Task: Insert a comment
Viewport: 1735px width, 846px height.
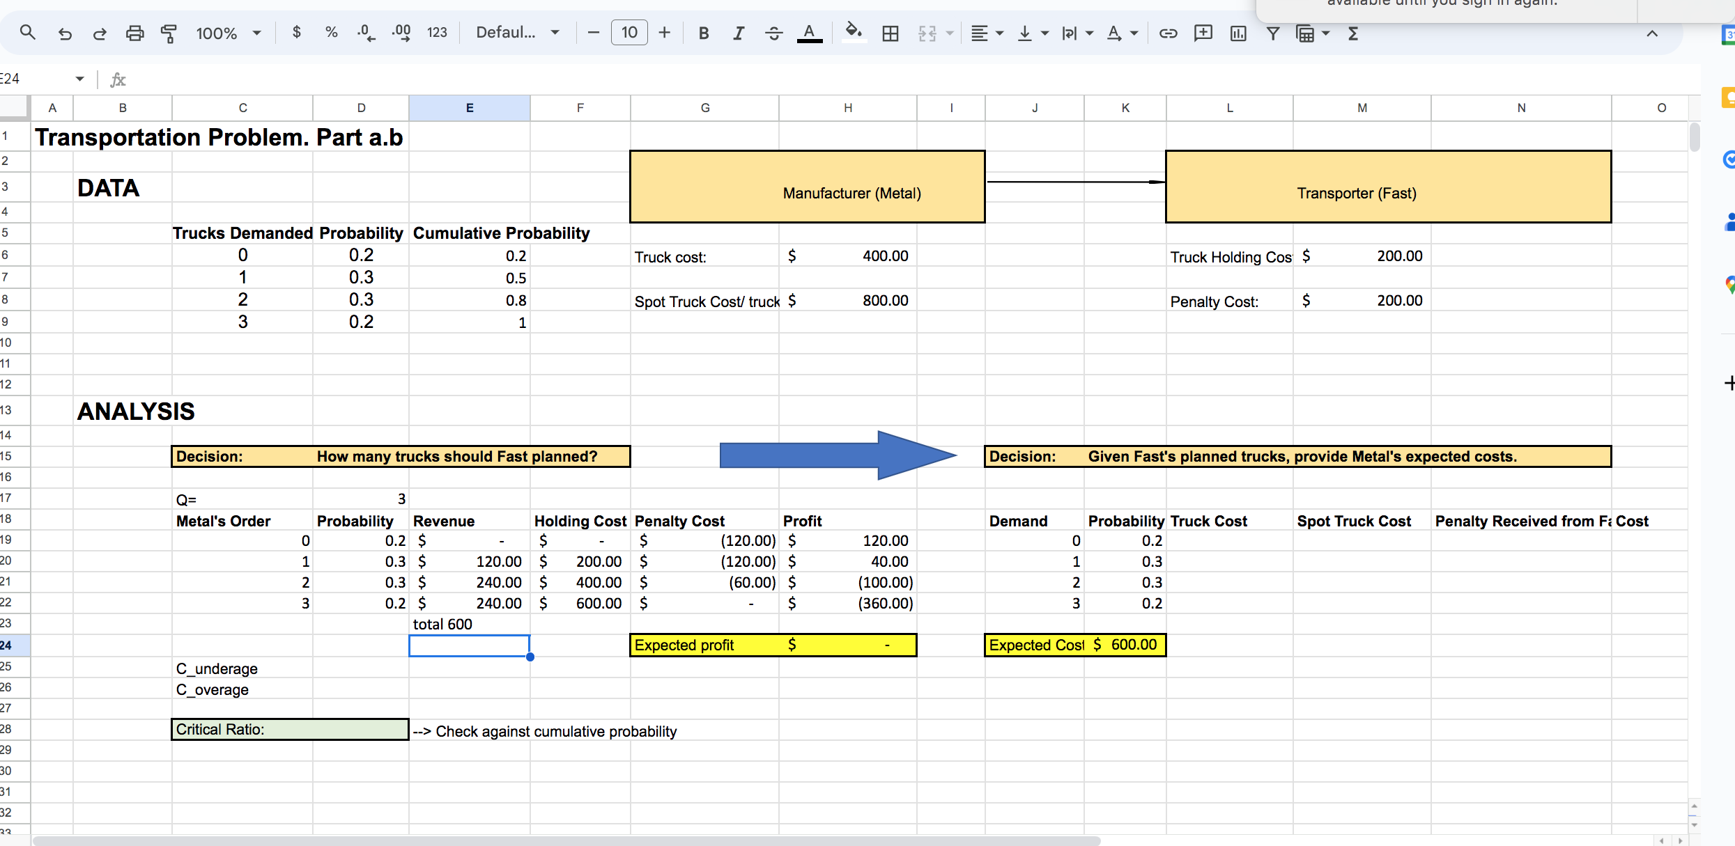Action: [1203, 33]
